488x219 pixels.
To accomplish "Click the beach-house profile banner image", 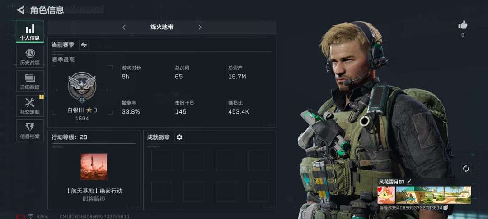I will [x=433, y=195].
